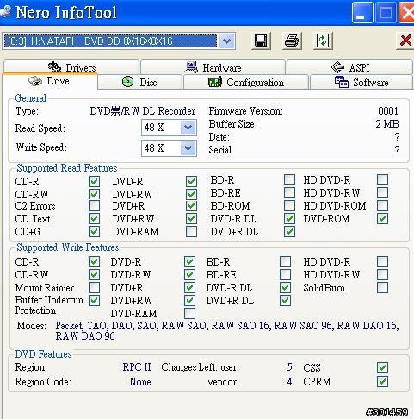The height and width of the screenshot is (419, 414).
Task: Switch to the Disc tab
Action: click(139, 82)
